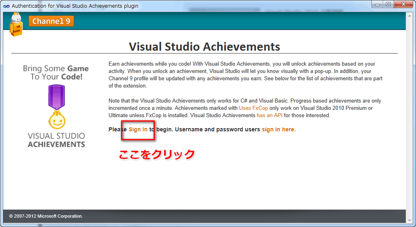The height and width of the screenshot is (227, 416).
Task: Follow the 'sign in here.' link
Action: point(279,129)
